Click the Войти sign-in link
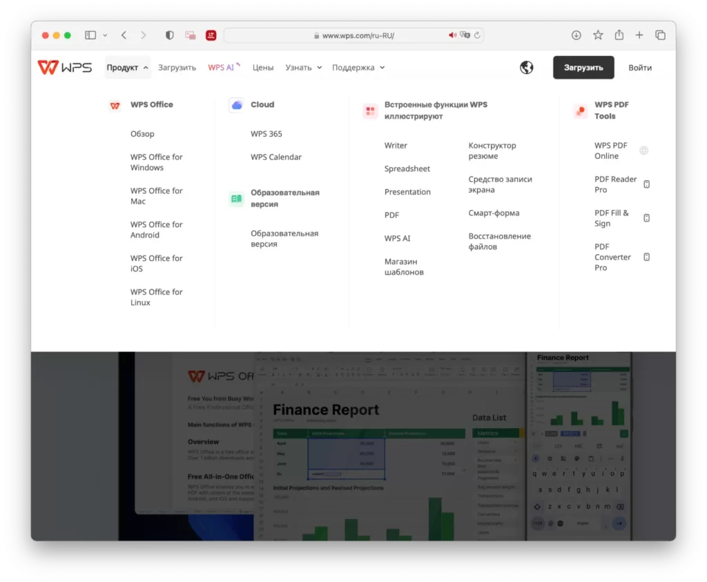The image size is (707, 582). tap(640, 68)
